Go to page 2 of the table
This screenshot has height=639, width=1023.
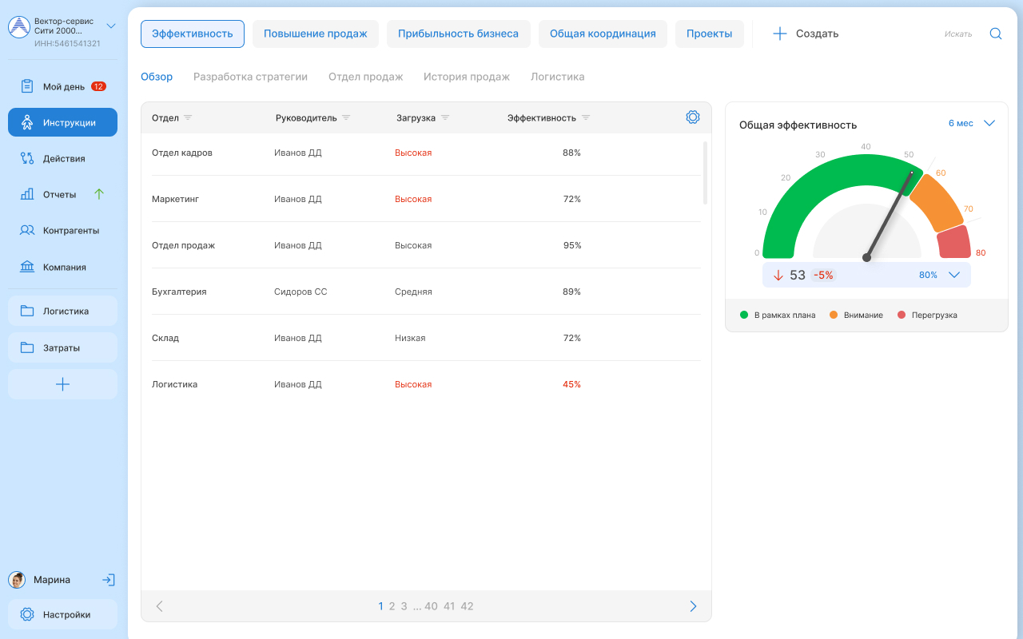tap(392, 606)
